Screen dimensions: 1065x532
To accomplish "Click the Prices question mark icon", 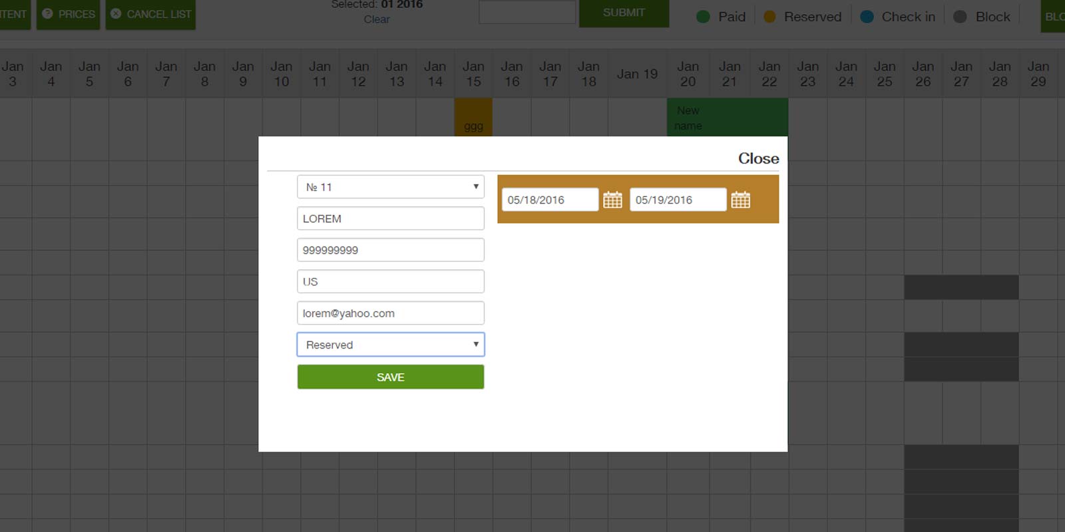I will 47,13.
